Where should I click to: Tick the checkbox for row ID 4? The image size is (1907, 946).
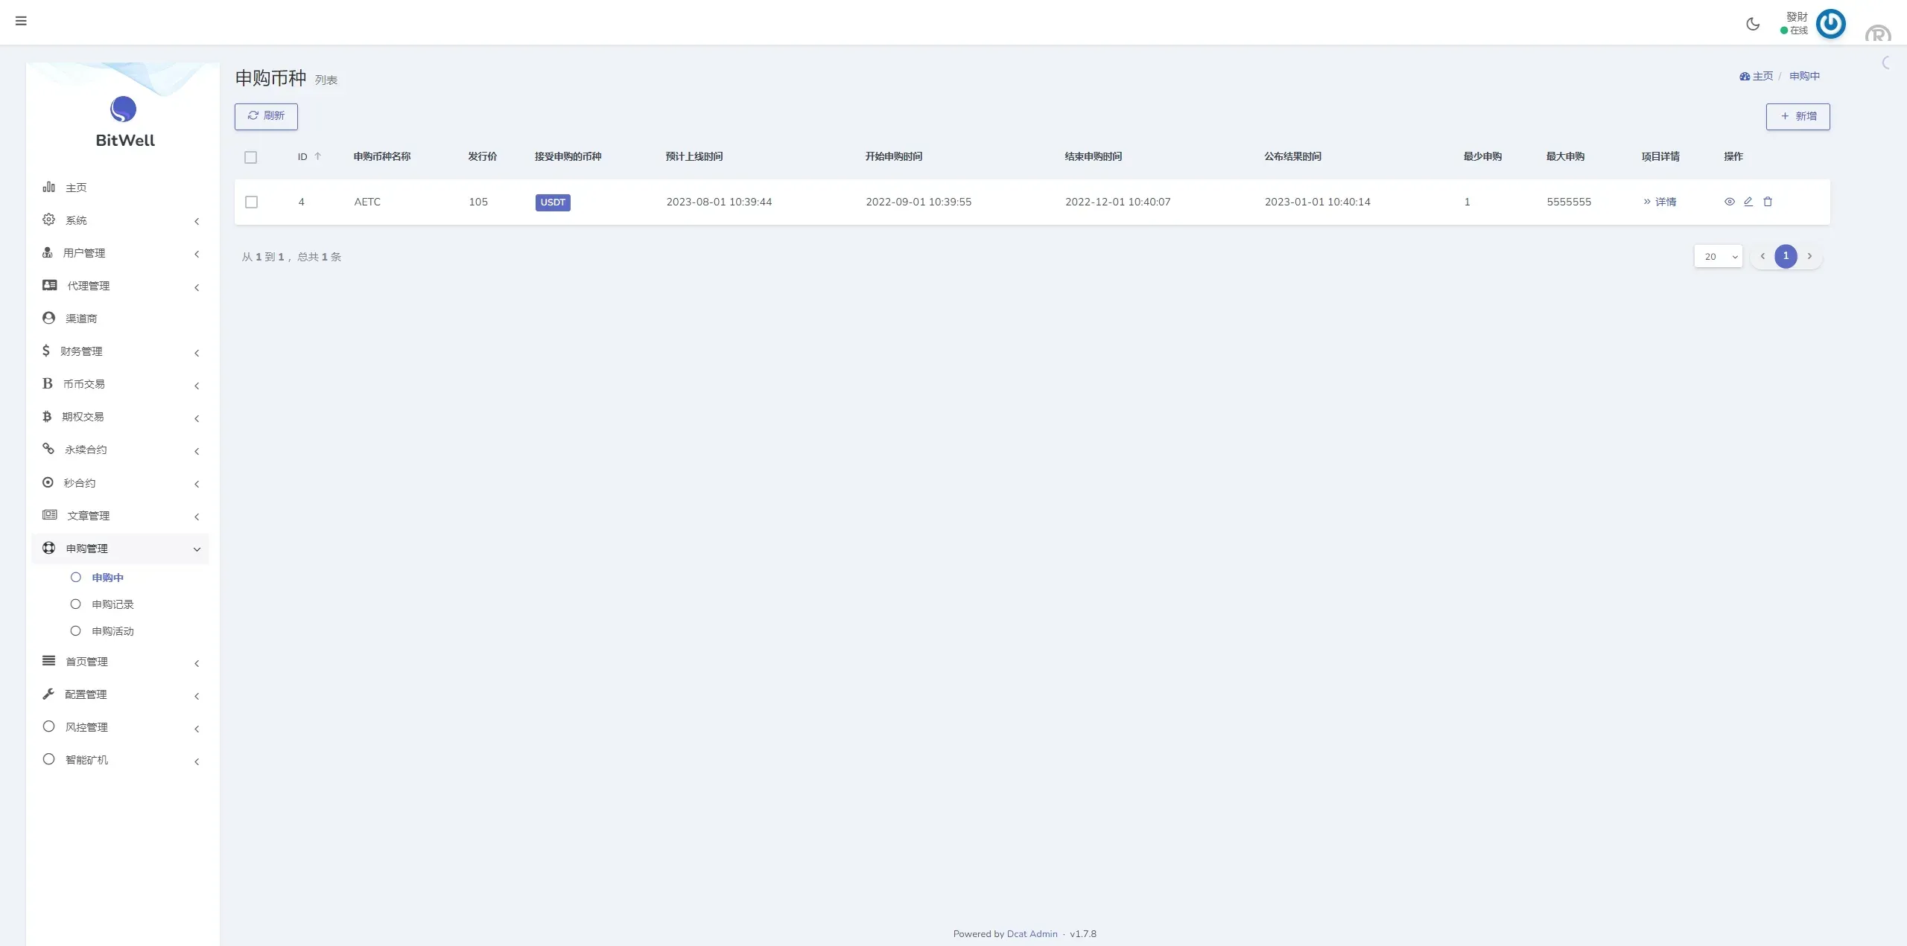251,202
